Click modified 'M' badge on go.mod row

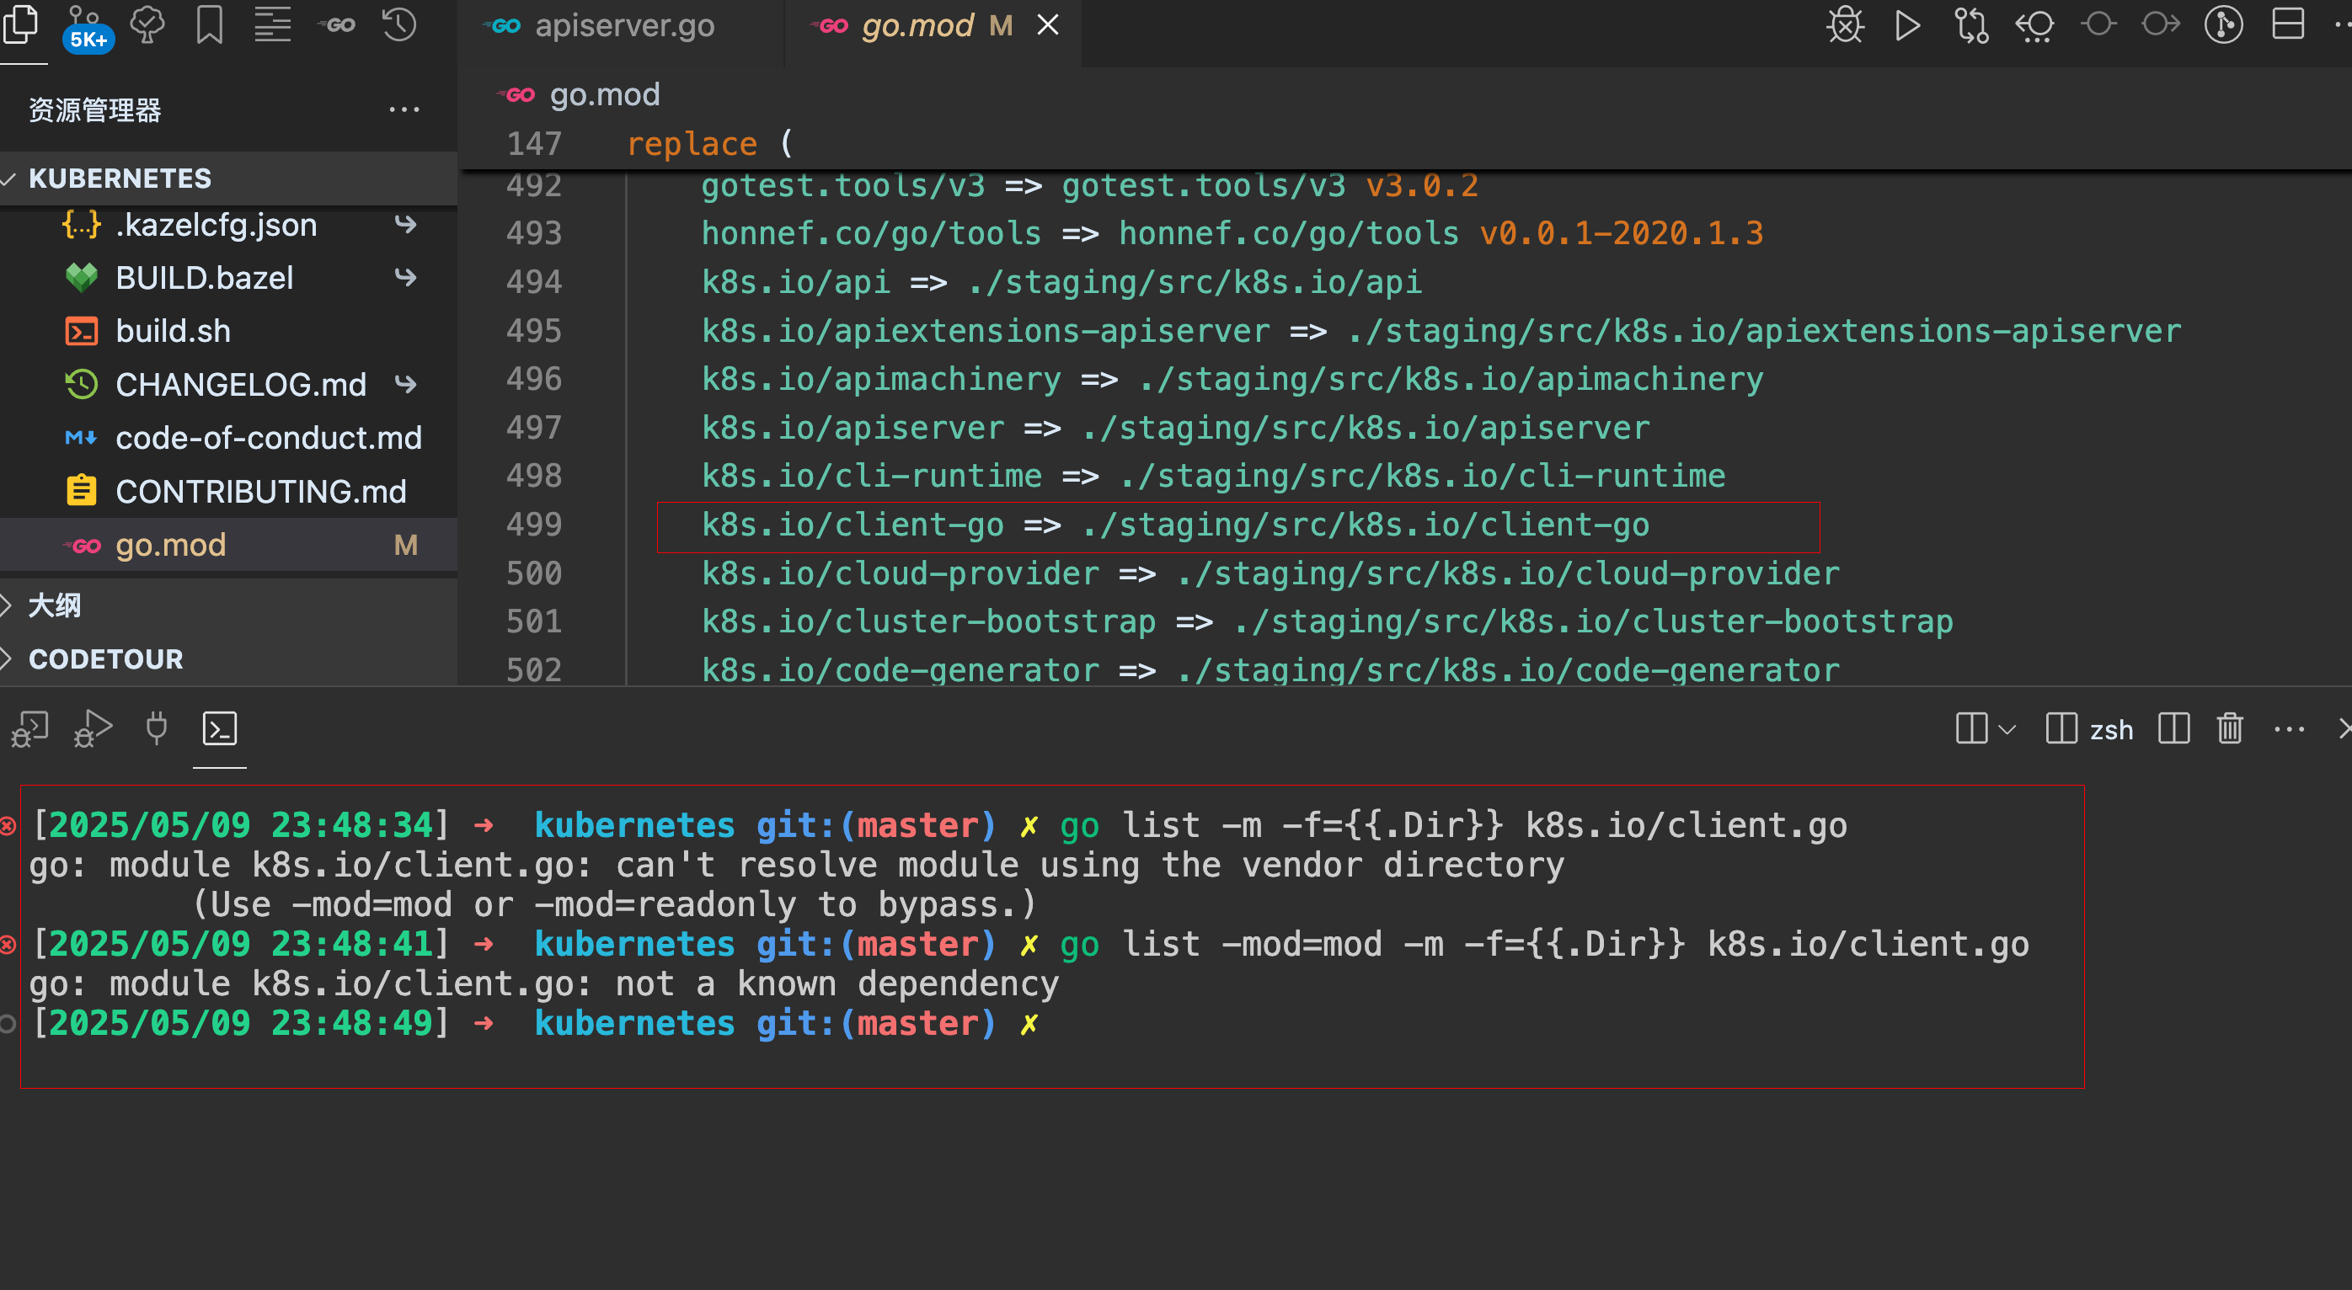point(405,545)
